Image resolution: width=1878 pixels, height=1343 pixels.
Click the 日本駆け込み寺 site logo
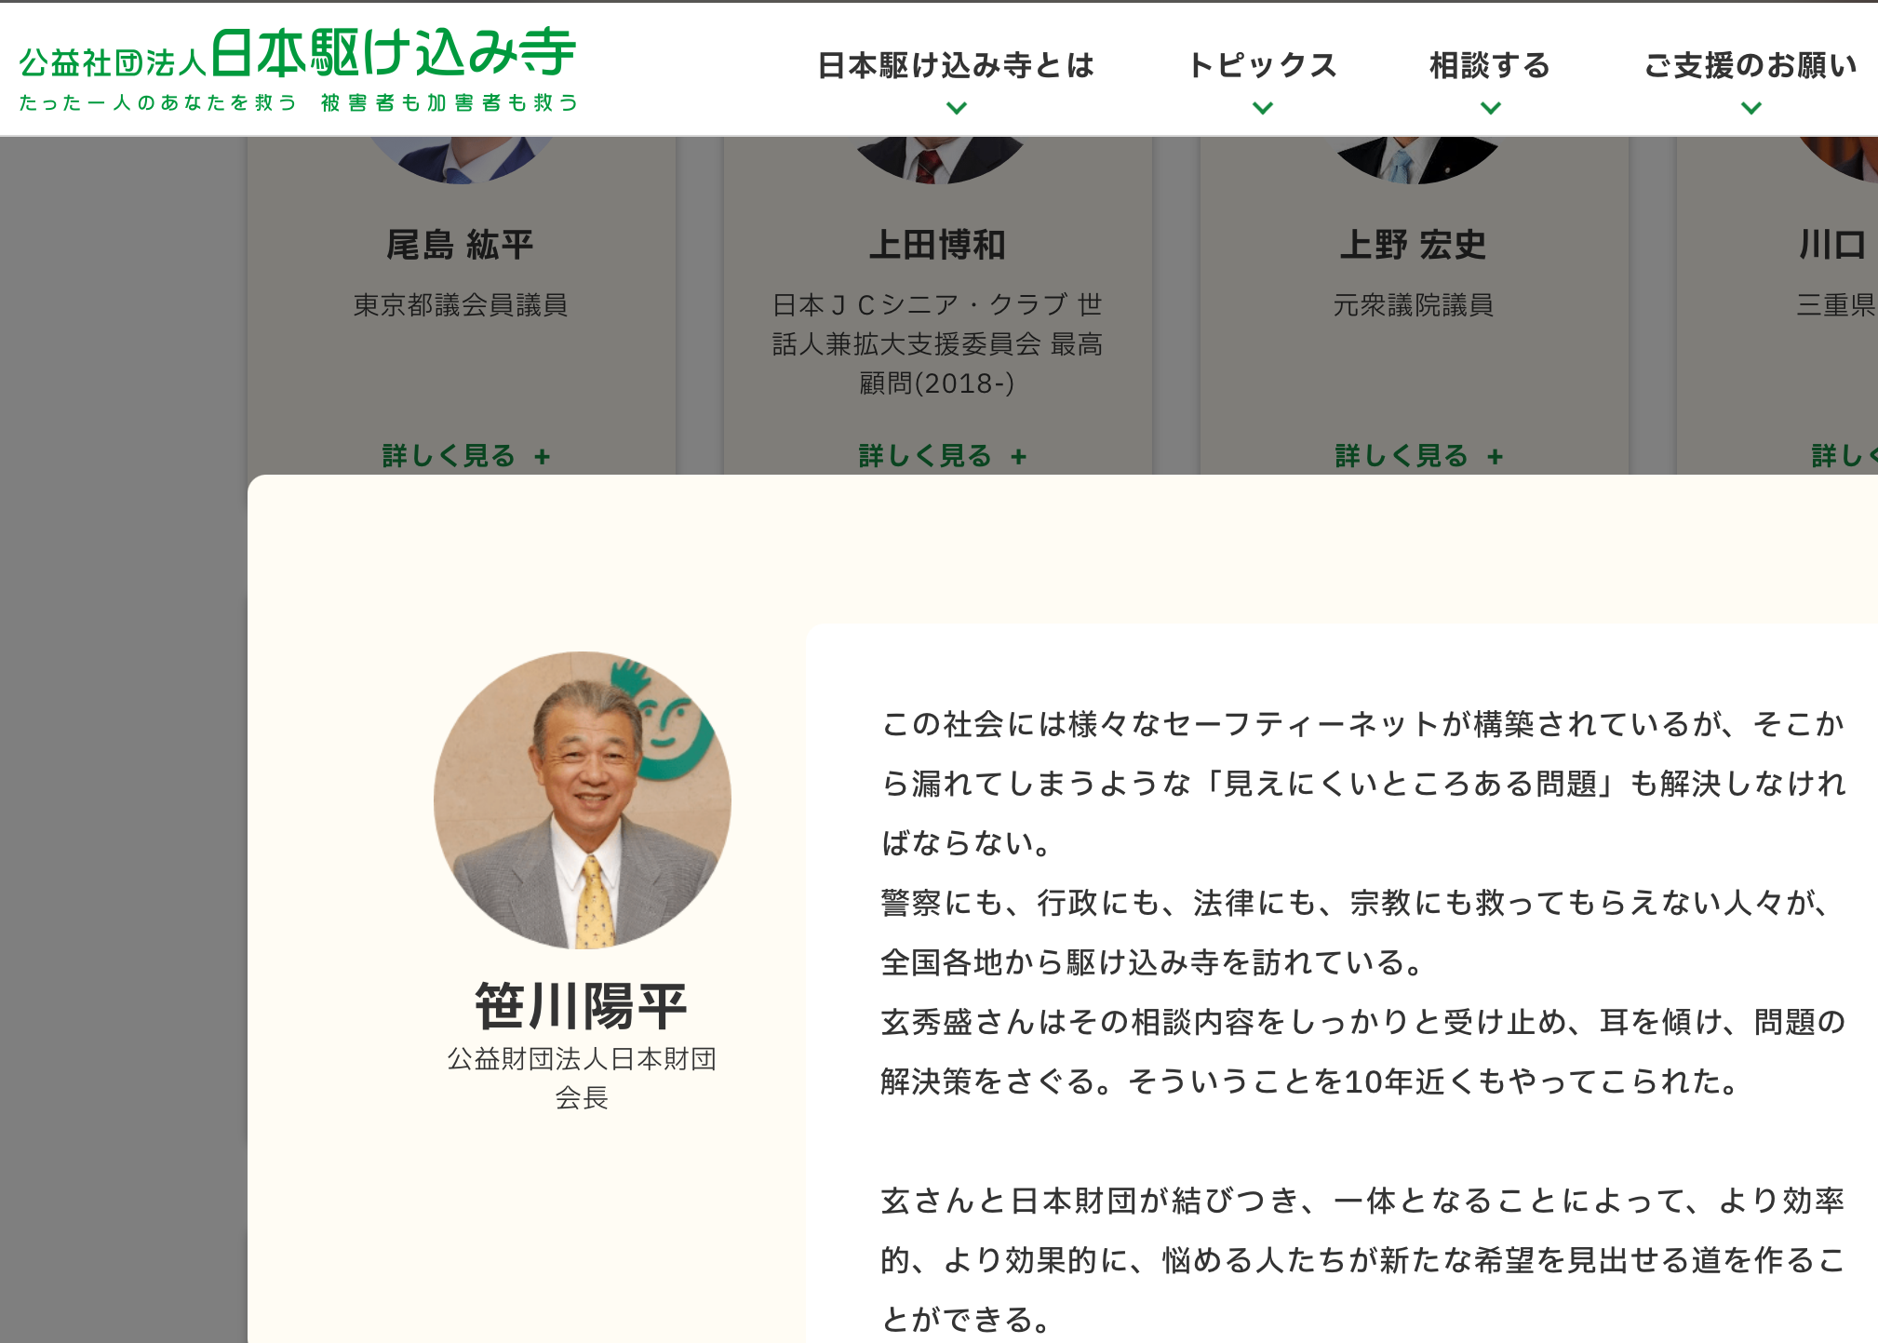point(298,69)
